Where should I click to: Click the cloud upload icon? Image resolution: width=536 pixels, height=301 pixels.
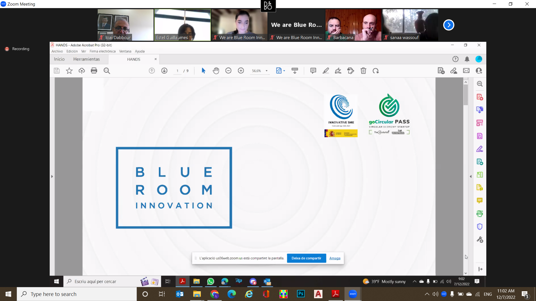click(x=82, y=71)
